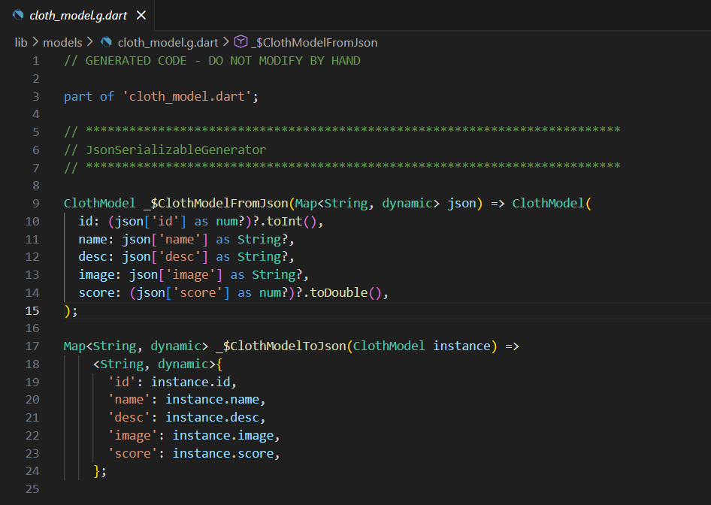The image size is (711, 505).
Task: Click json['image'] on line 13
Action: pyautogui.click(x=176, y=275)
